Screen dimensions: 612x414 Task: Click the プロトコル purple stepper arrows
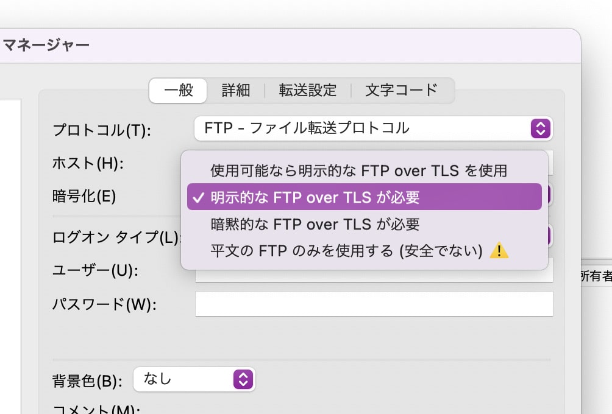point(541,128)
